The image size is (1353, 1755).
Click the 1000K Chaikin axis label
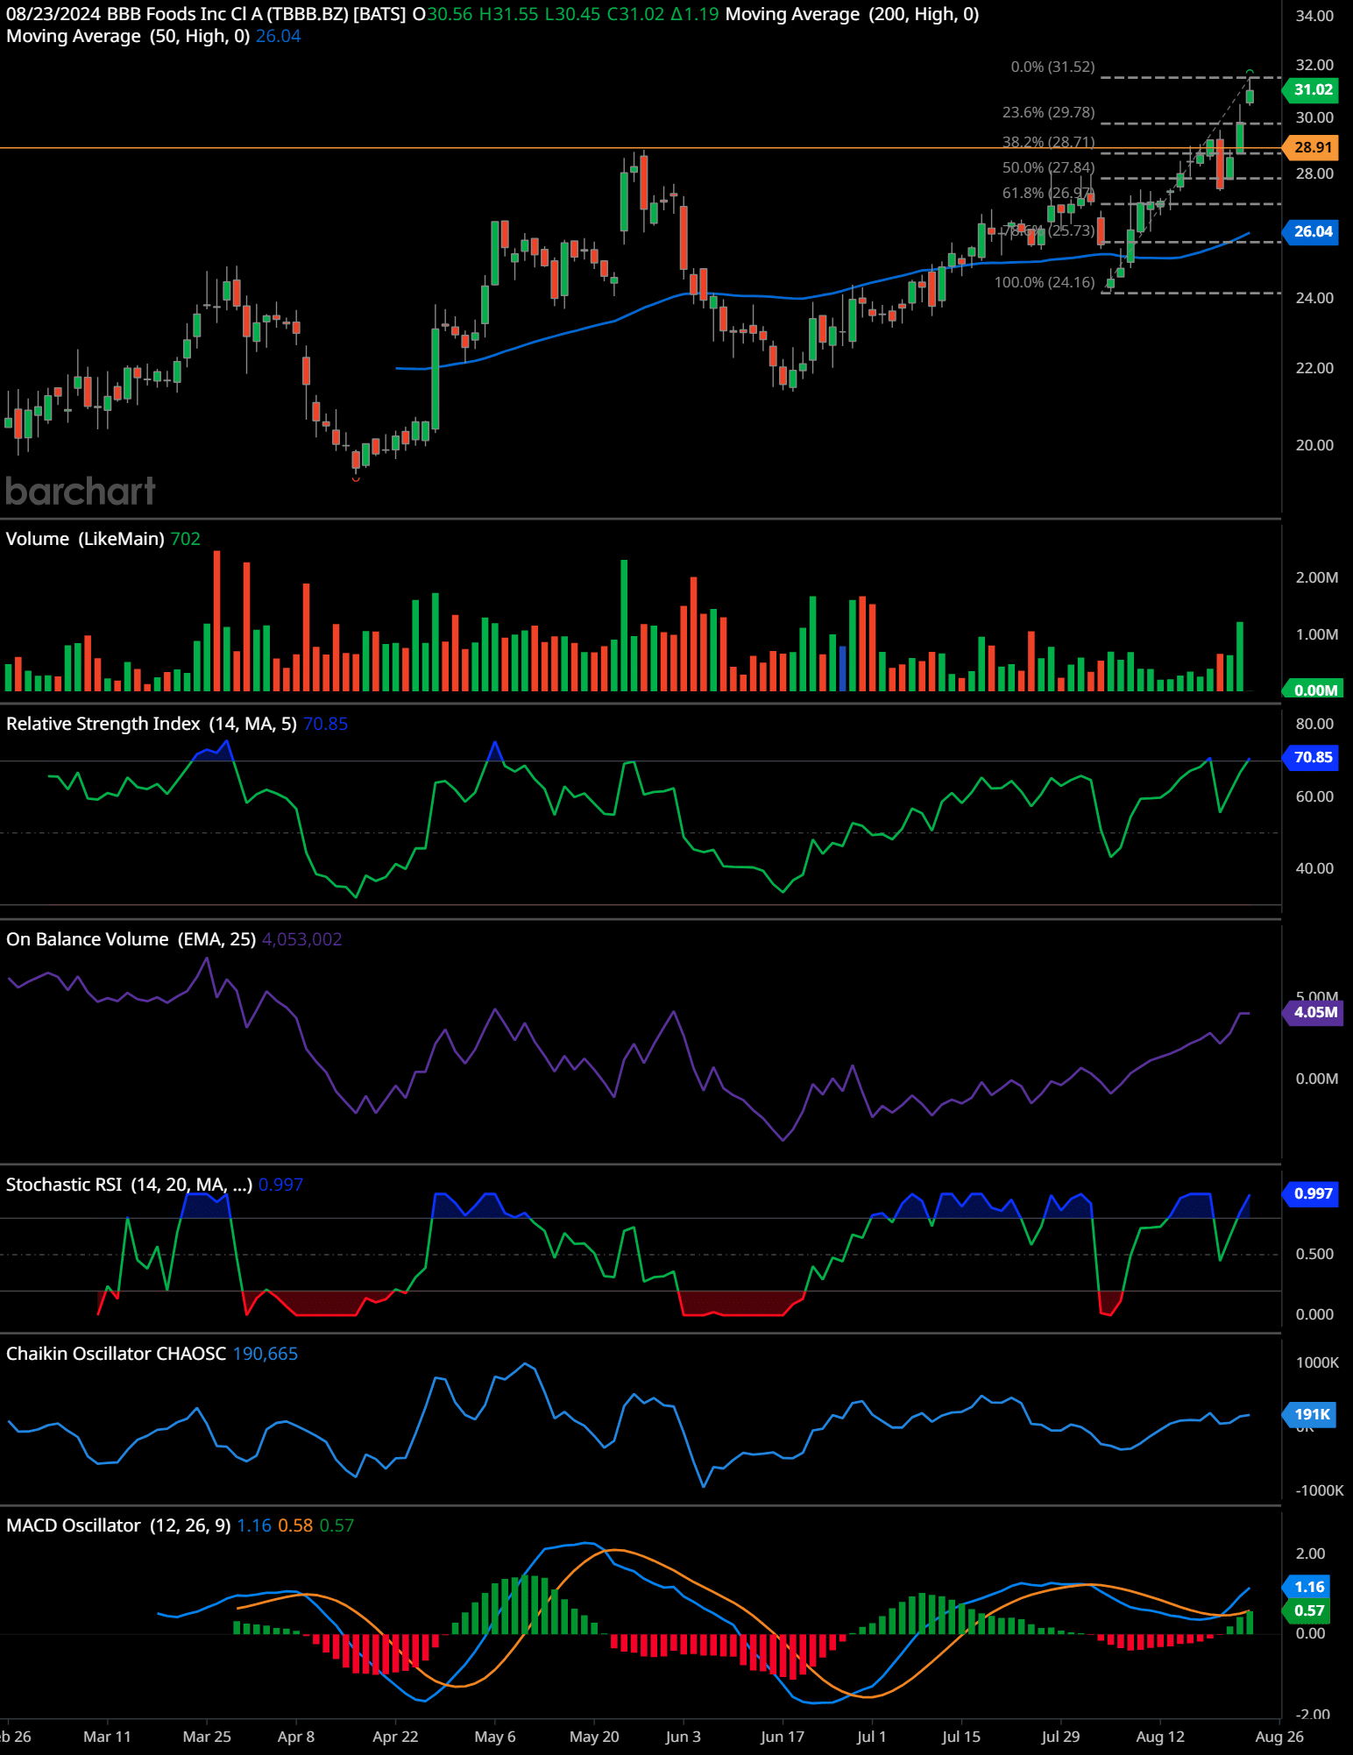(x=1317, y=1362)
